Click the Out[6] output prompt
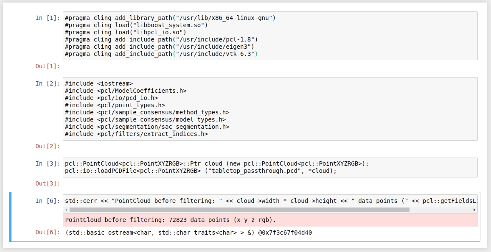Viewport: 491px width, 252px height. (48, 233)
